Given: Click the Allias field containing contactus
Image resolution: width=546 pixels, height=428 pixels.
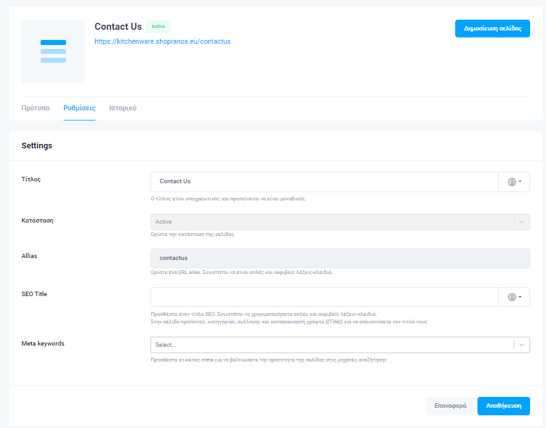Looking at the screenshot, I should click(x=340, y=258).
